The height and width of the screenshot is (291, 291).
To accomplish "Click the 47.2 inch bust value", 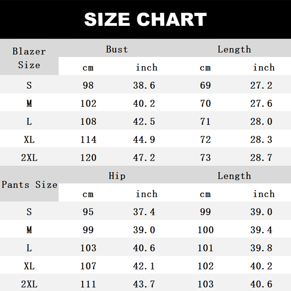I will 144,158.
